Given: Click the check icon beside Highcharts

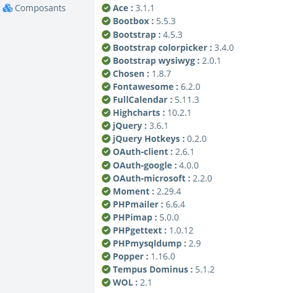Looking at the screenshot, I should (x=106, y=113).
